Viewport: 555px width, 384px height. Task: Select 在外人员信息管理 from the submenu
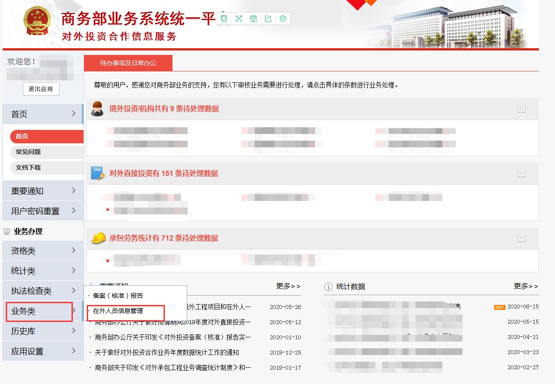tap(118, 311)
